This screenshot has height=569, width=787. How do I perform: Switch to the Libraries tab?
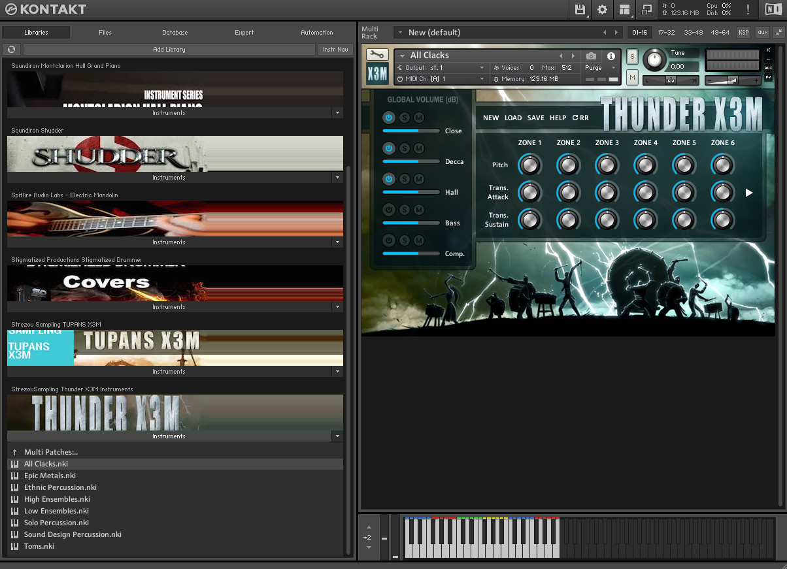(x=36, y=33)
